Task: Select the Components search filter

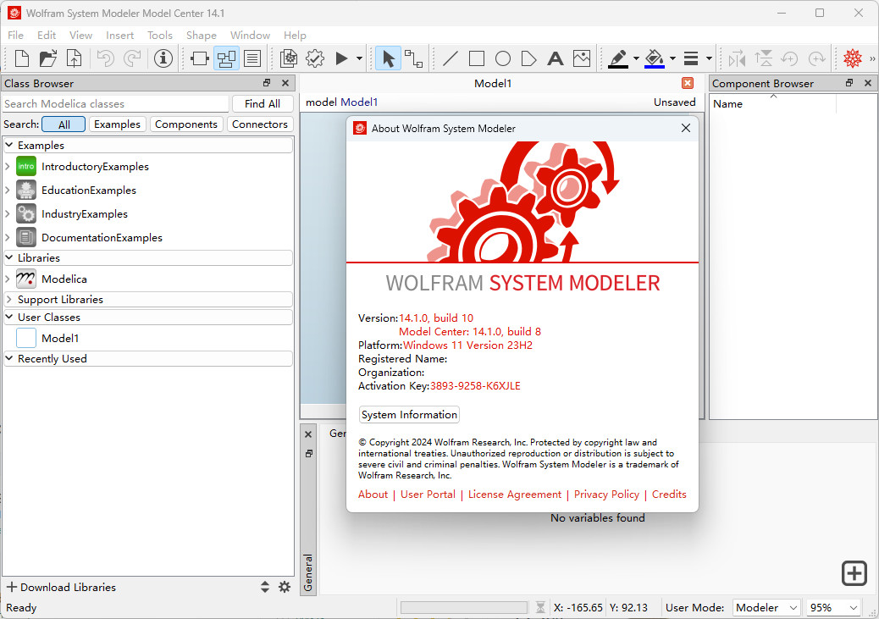Action: coord(186,124)
